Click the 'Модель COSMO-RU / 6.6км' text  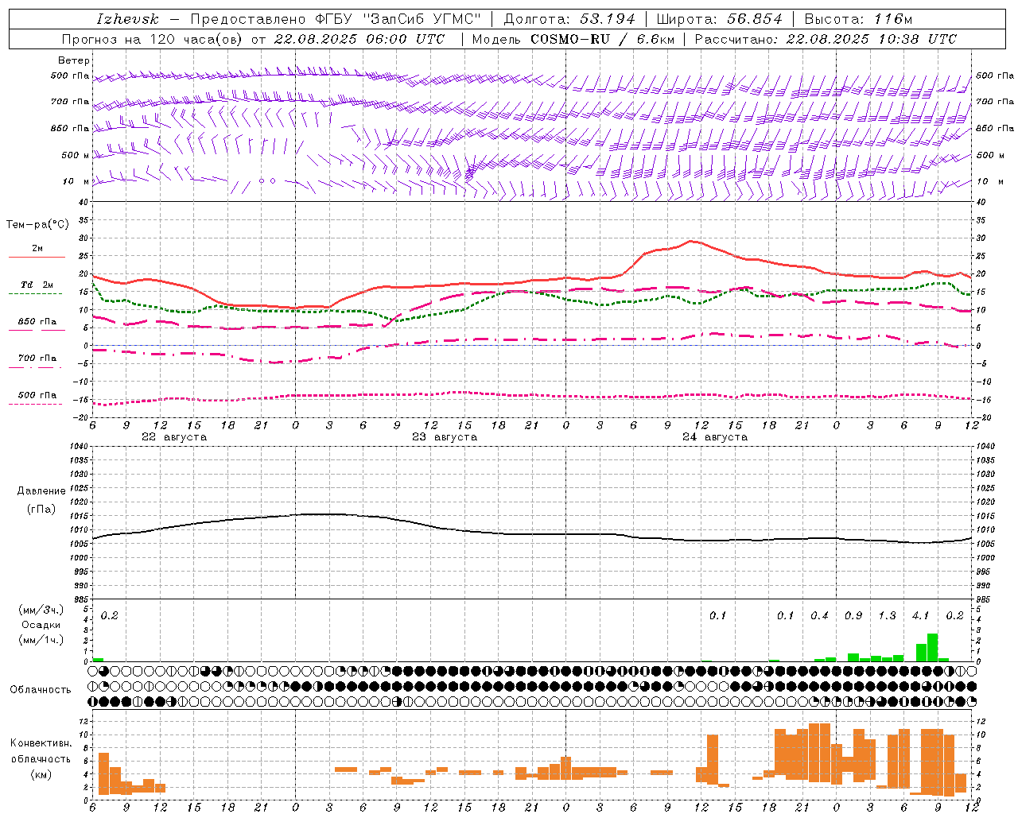tap(573, 39)
